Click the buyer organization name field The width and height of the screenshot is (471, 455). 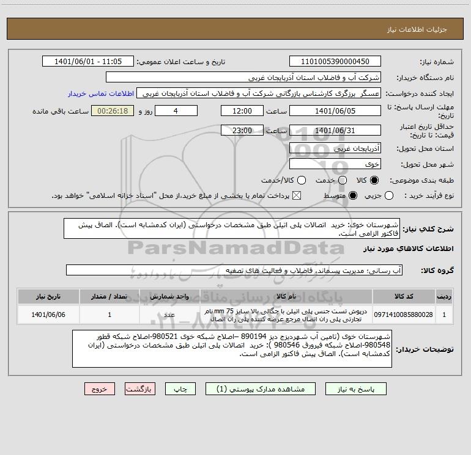coord(243,78)
